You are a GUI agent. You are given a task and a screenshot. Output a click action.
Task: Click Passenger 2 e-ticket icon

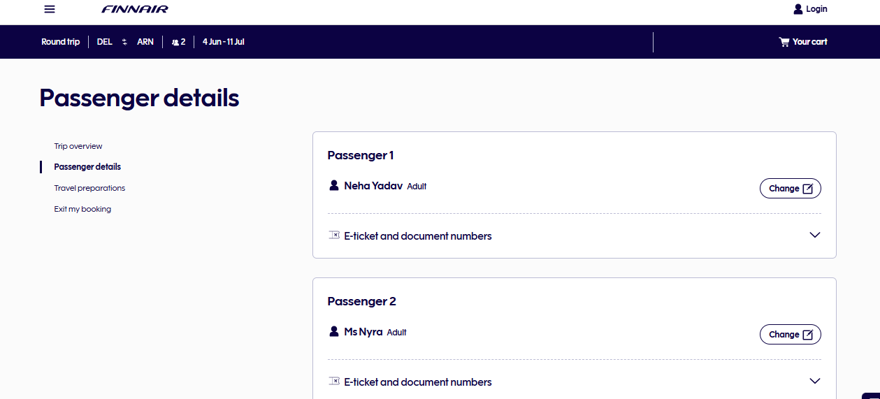334,382
